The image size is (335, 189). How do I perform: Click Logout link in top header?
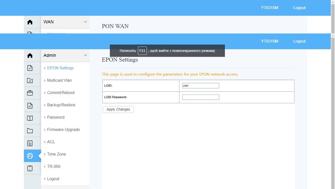(x=299, y=41)
